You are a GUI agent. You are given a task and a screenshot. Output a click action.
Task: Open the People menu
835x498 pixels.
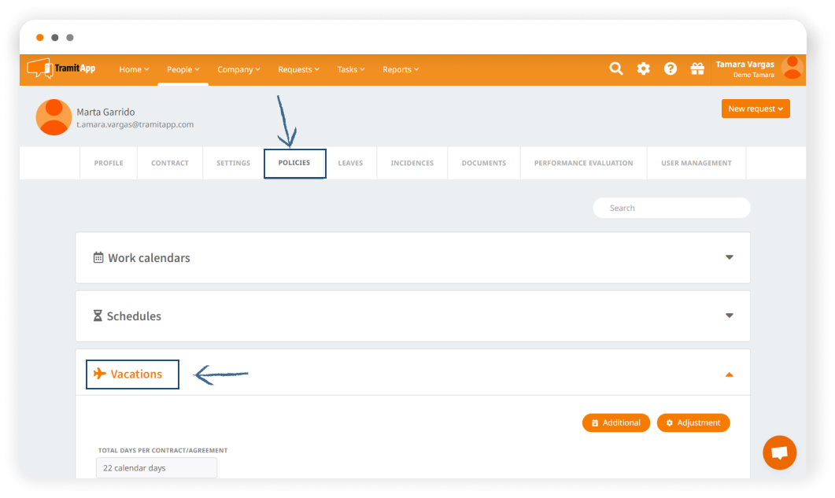point(183,69)
